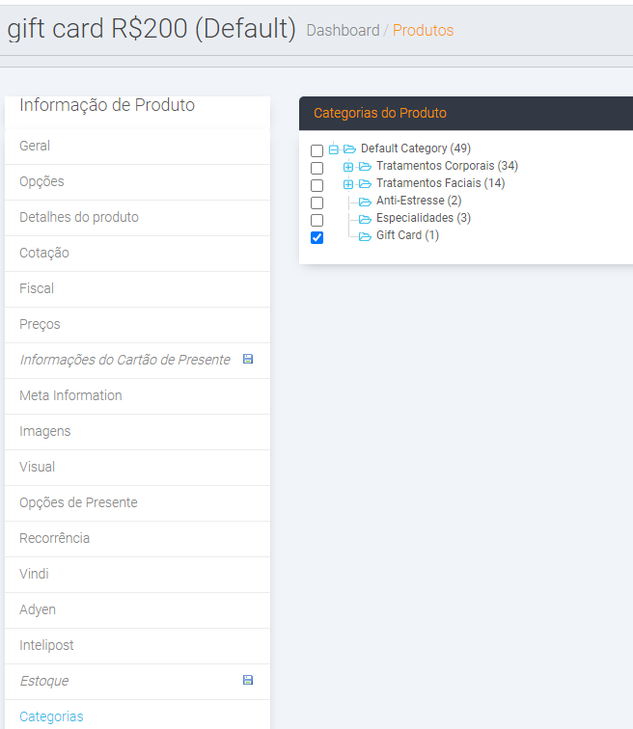Open Informações do Cartão de Presente tab
This screenshot has height=729, width=633.
[x=137, y=361]
